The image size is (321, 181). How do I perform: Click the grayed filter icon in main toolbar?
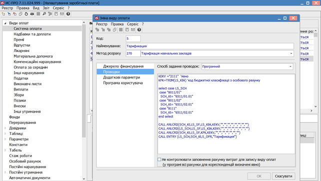click(50, 14)
